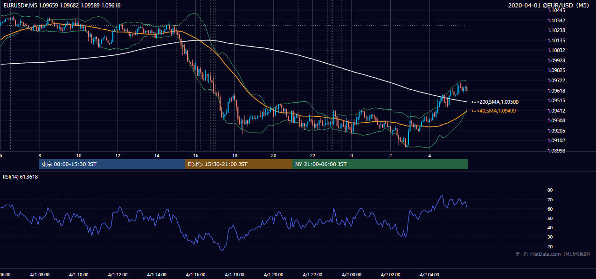Click the '4/1 10:00' date label
This screenshot has height=279, width=596.
[78, 275]
